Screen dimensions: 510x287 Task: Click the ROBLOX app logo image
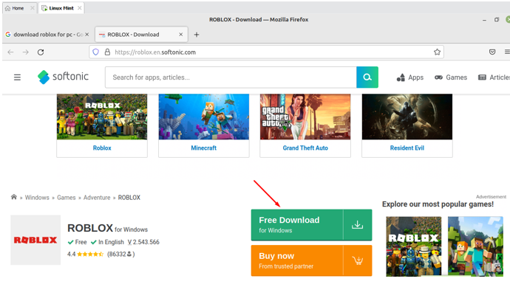(35, 240)
